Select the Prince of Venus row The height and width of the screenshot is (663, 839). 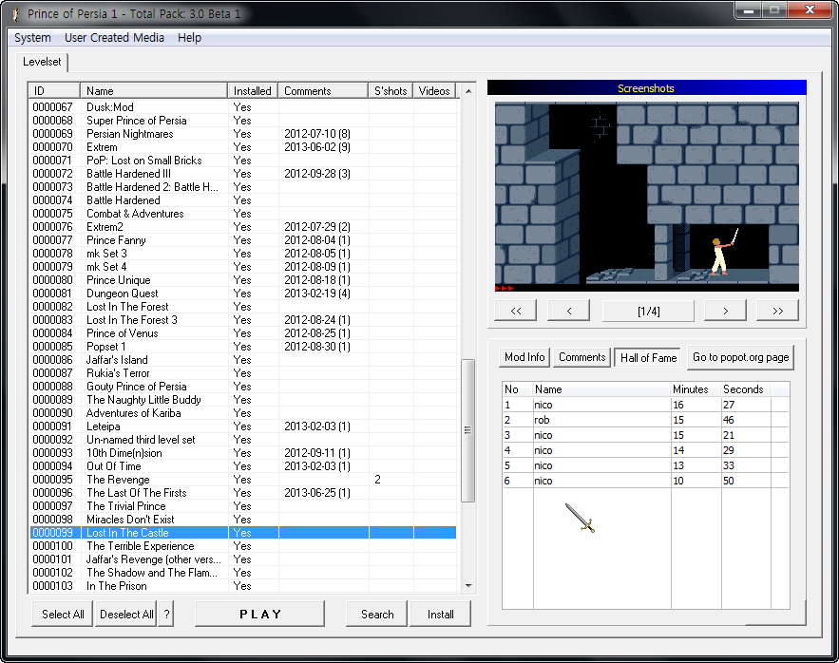(243, 333)
